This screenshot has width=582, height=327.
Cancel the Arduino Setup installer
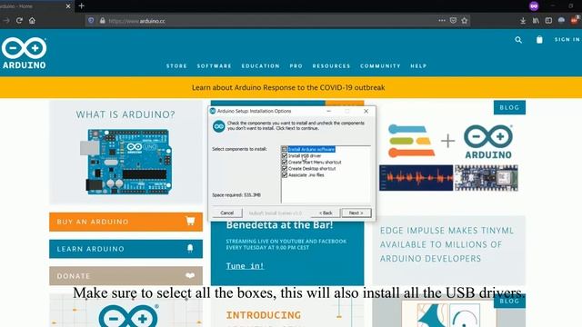point(227,213)
